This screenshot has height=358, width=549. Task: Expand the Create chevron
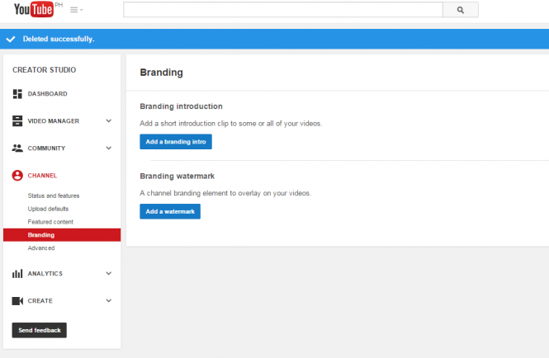pyautogui.click(x=109, y=300)
